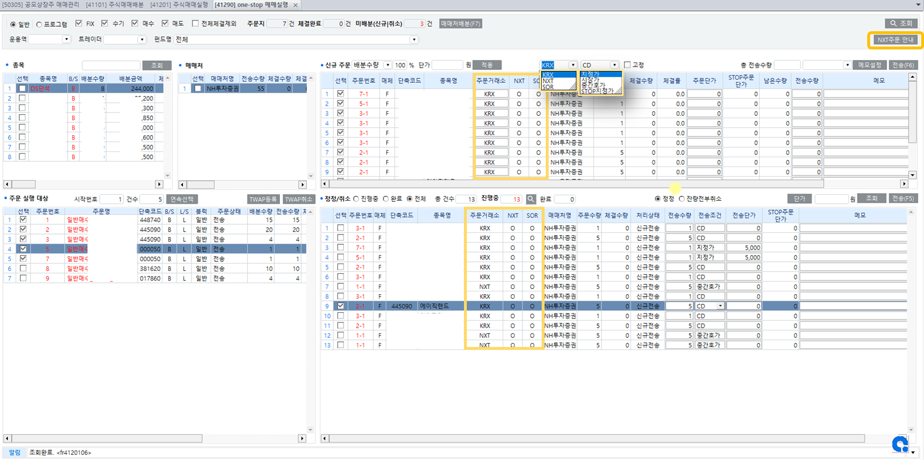The image size is (924, 460).
Task: Uncheck the FIX checkbox
Action: click(79, 24)
